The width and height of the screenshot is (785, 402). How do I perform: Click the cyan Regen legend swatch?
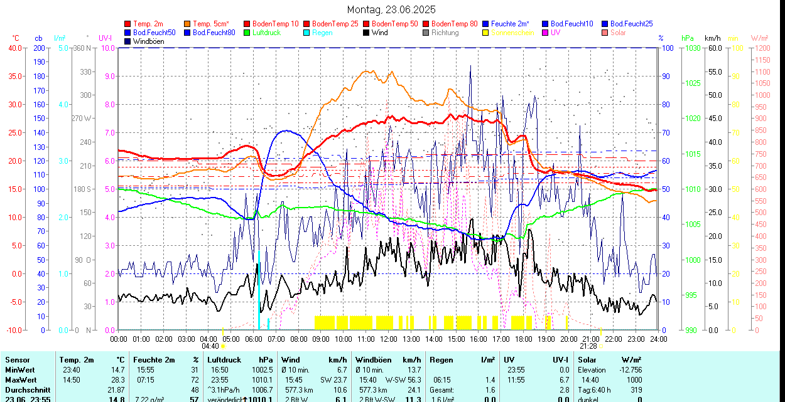[306, 33]
